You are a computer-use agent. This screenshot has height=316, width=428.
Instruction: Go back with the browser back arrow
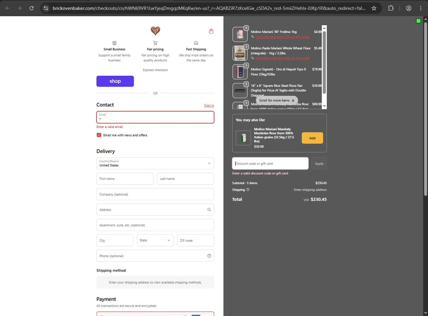coord(8,8)
